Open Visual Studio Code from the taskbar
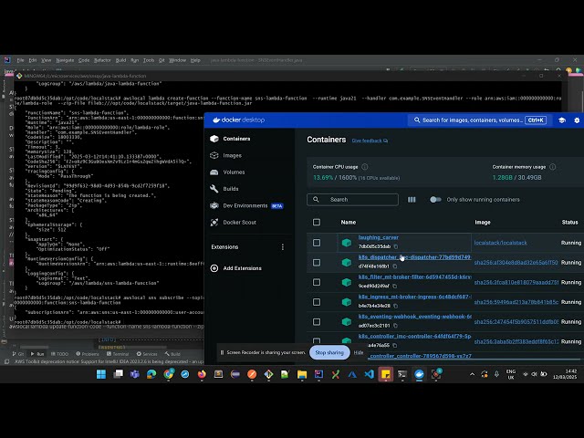Screen dimensions: 584x438 369,374
